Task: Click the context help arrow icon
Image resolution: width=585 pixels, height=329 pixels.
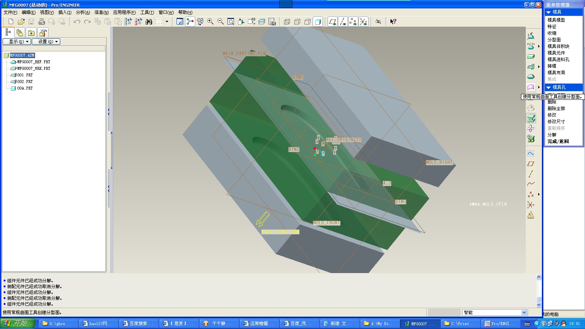Action: point(393,22)
